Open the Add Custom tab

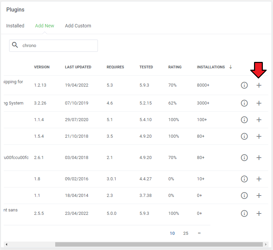click(x=78, y=26)
